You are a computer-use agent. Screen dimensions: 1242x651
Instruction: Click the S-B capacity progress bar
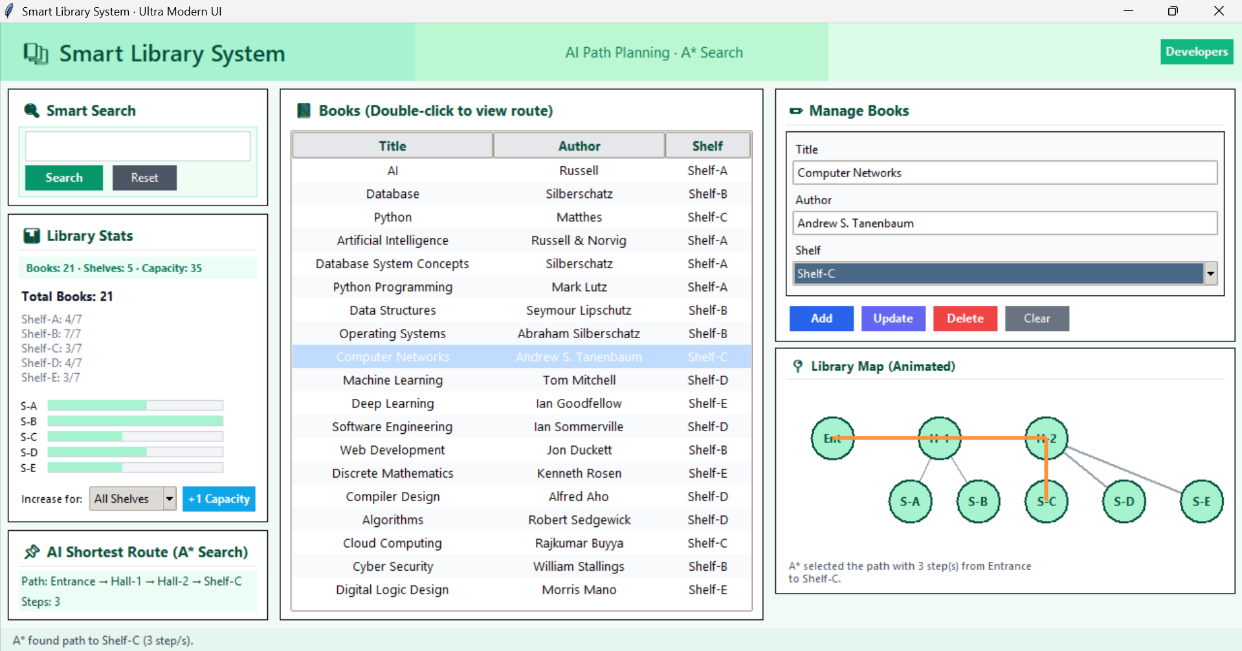(x=135, y=422)
